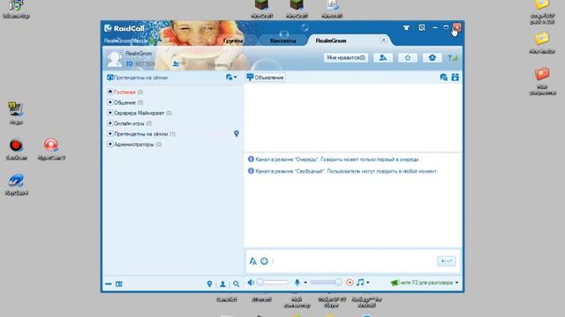
Task: Click the RaidCall logo in the title bar
Action: pos(124,28)
